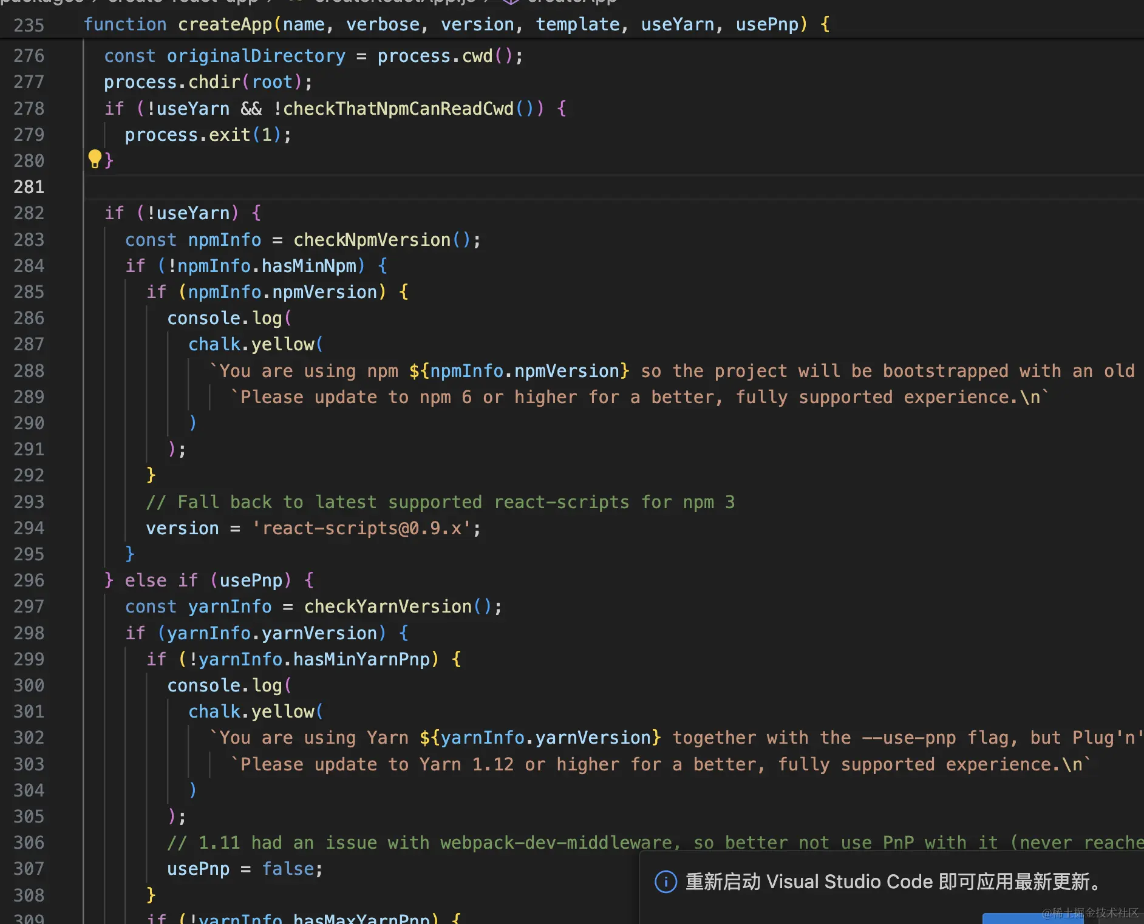Click 'console.log' on line 286
Screen dimensions: 1144x924
coord(225,318)
